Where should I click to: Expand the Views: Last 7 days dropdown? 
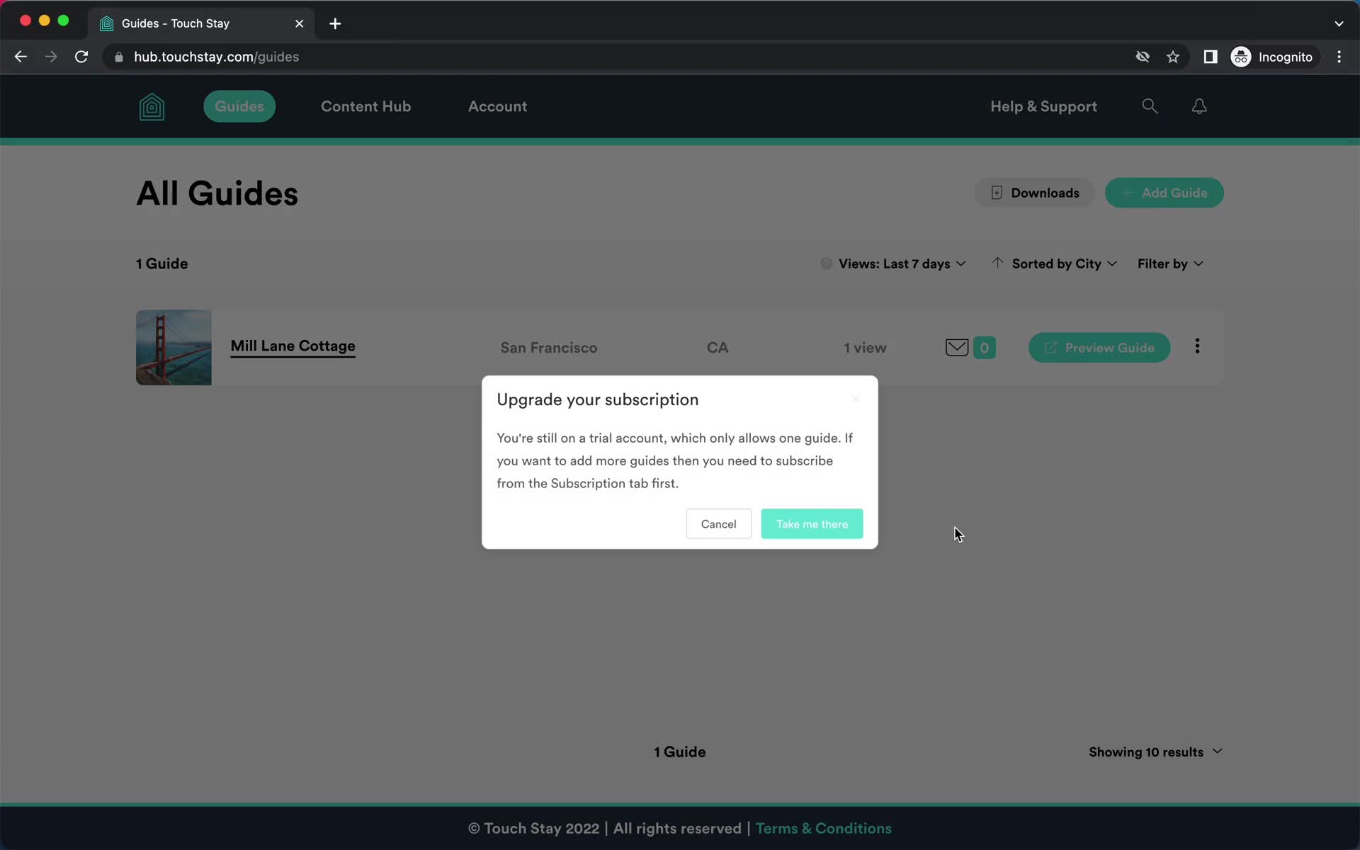pyautogui.click(x=902, y=263)
